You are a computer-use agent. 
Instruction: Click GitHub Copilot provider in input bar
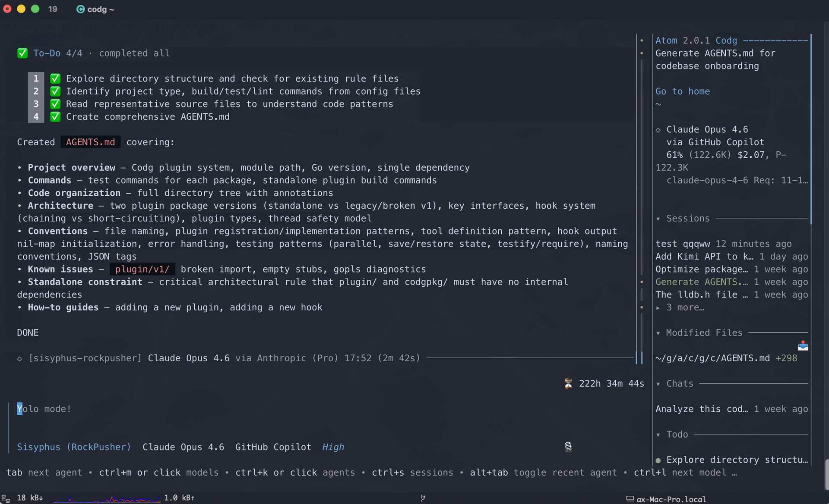tap(273, 447)
